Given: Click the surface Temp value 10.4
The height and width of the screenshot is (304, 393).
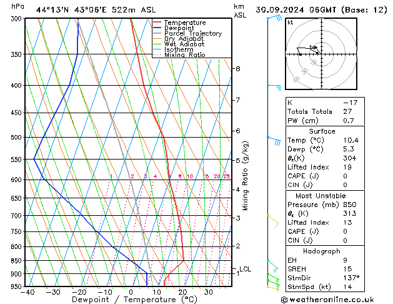Looking at the screenshot, I should click(351, 140).
